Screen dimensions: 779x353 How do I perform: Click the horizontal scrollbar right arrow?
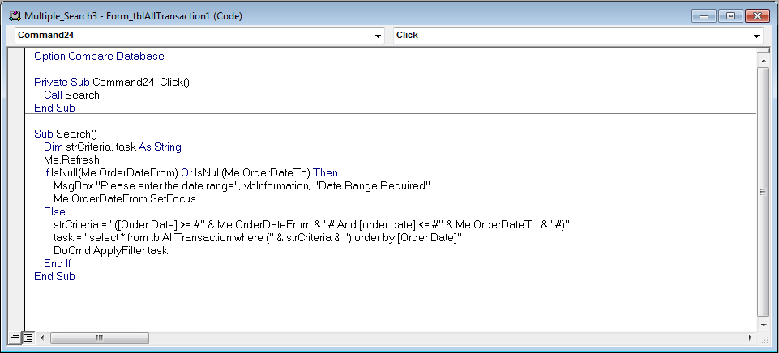[x=750, y=338]
